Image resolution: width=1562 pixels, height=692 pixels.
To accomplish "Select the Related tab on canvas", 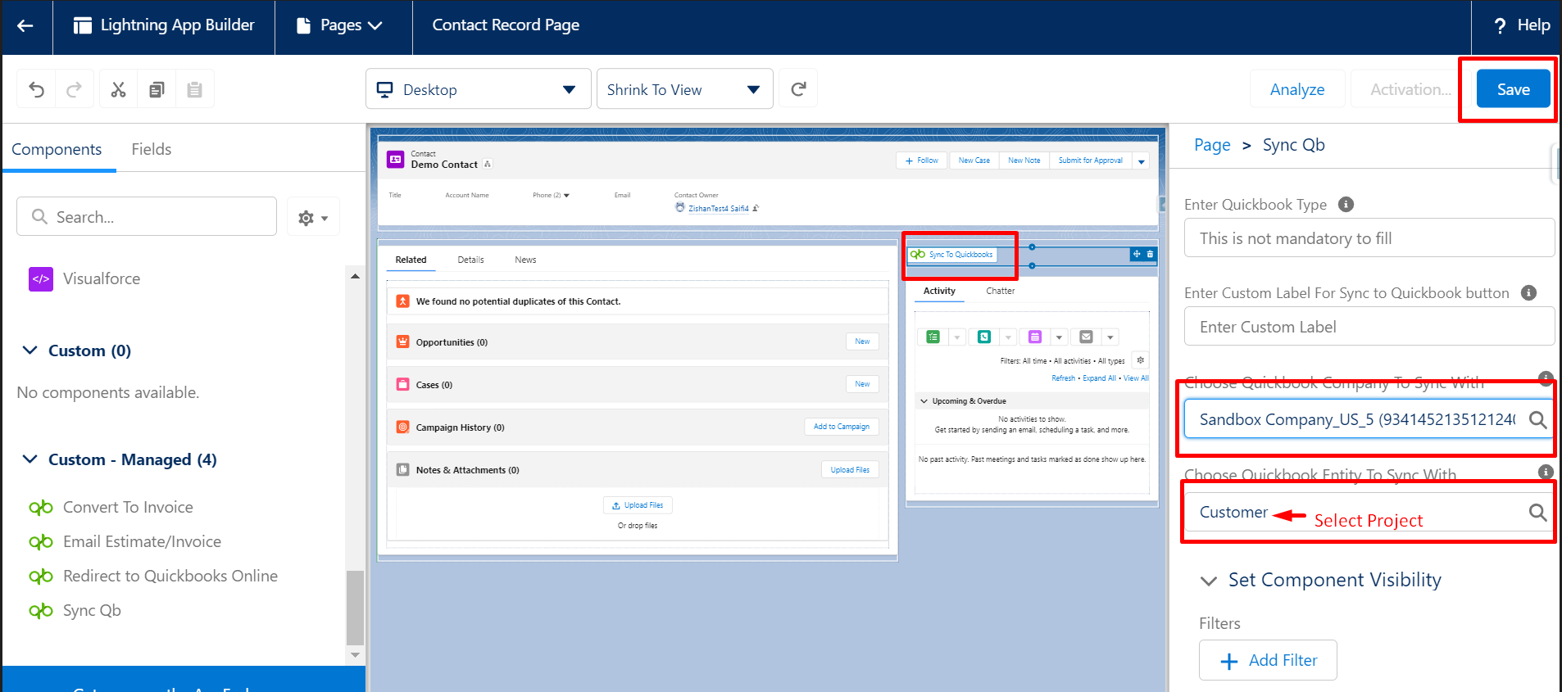I will (x=411, y=260).
